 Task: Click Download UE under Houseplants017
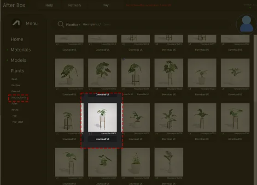(x=202, y=50)
